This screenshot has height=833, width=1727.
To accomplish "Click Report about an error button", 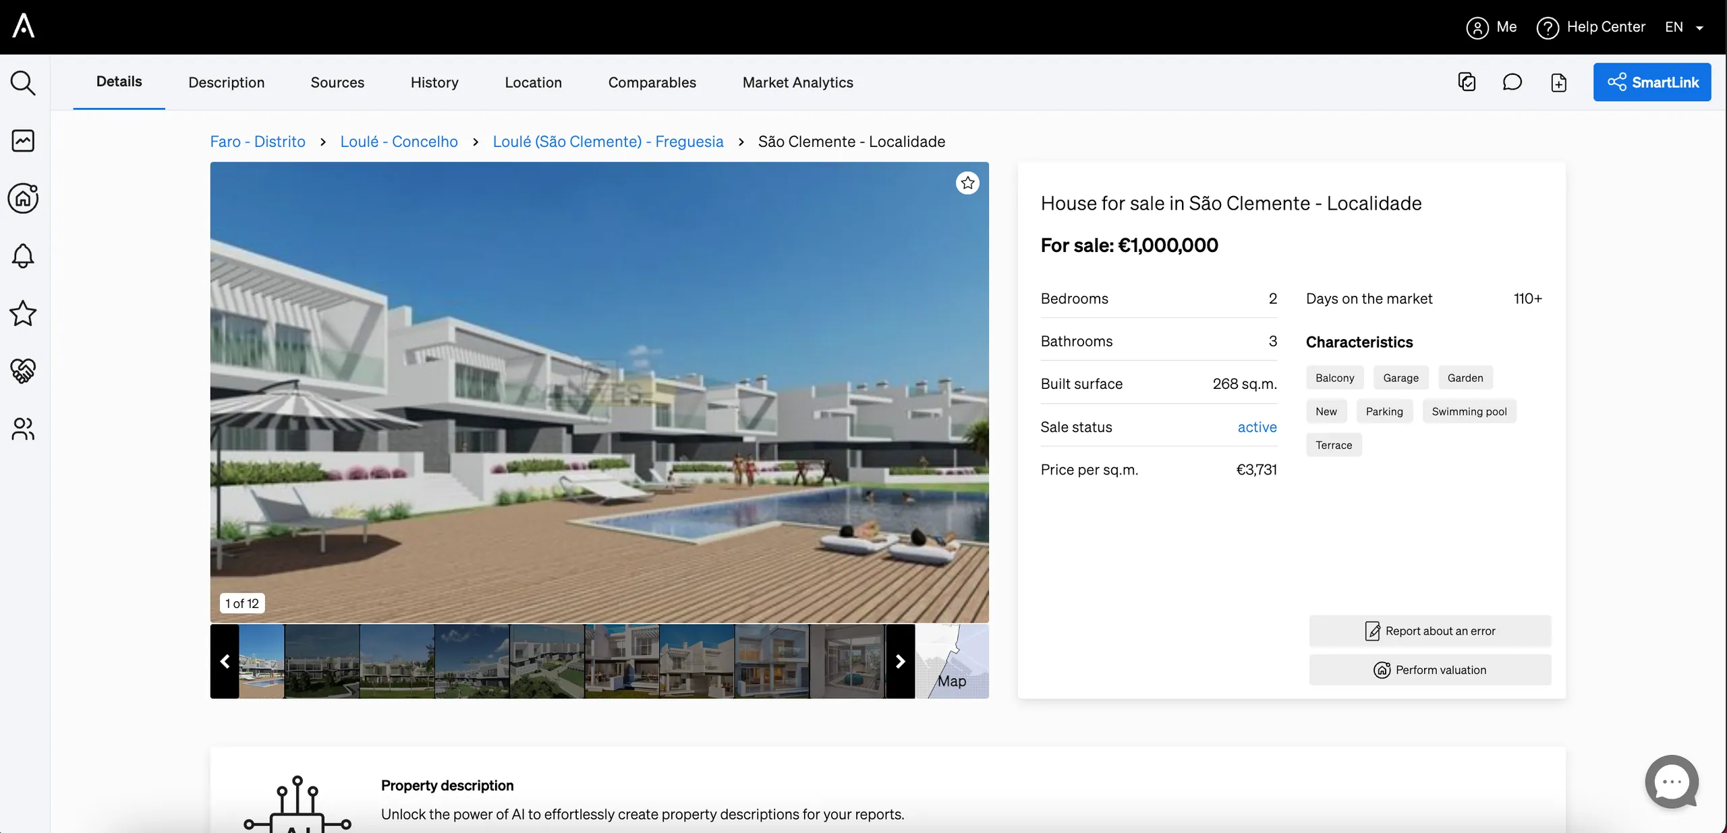I will coord(1430,631).
